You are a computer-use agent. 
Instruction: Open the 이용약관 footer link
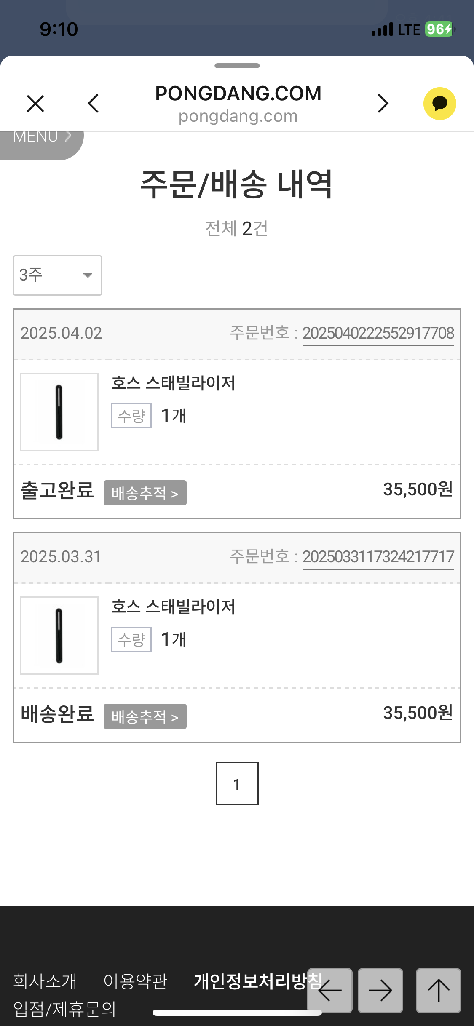(135, 981)
